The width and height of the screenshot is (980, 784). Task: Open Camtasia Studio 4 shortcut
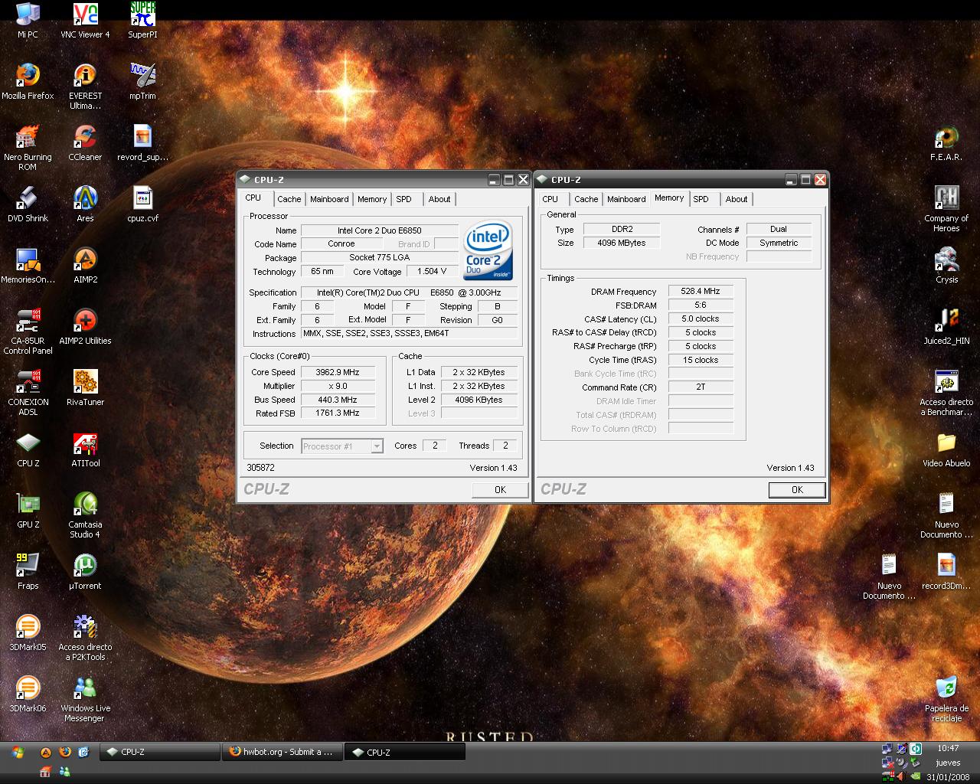[x=85, y=514]
